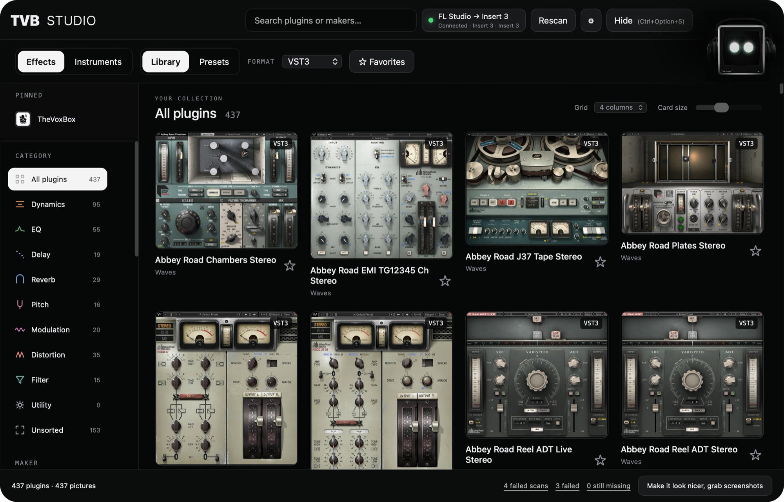Open the 3 failed link
The height and width of the screenshot is (502, 784).
[x=567, y=486]
